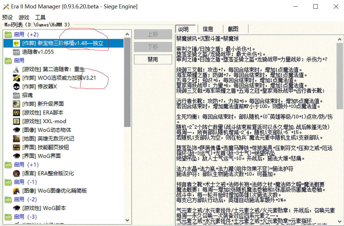Select the mod 招魂

click(x=27, y=95)
